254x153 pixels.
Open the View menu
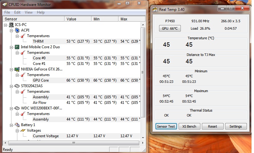point(29,12)
